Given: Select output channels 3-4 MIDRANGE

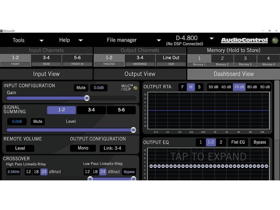Looking at the screenshot, I should click(140, 60).
